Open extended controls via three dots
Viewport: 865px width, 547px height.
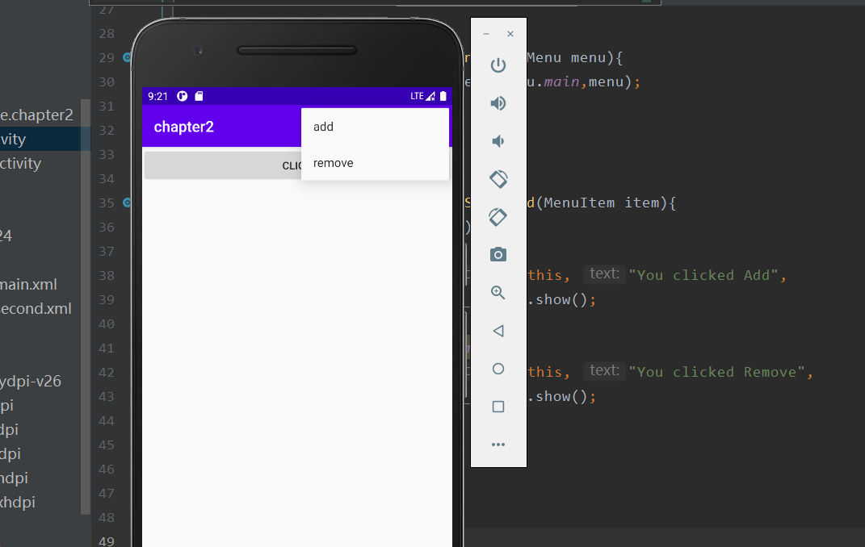point(498,445)
